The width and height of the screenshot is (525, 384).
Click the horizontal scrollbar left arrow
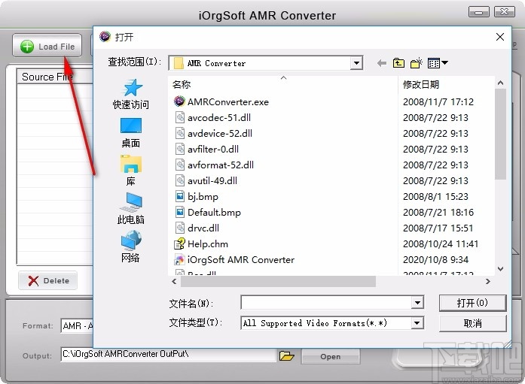(x=174, y=282)
